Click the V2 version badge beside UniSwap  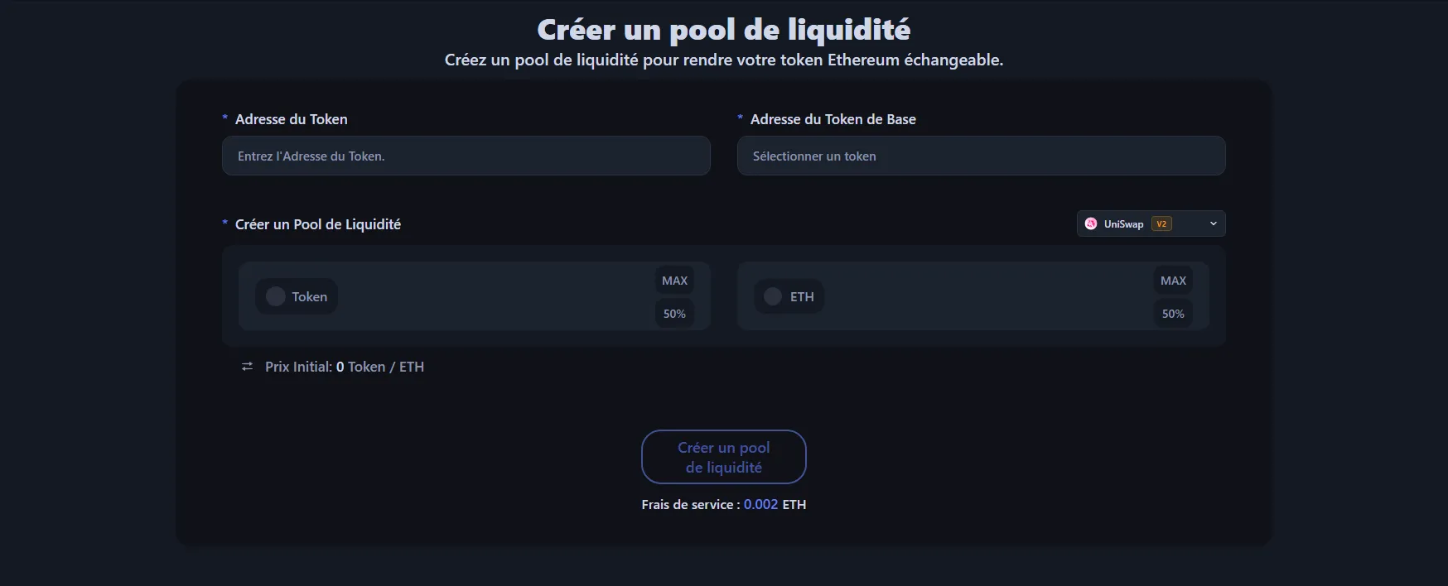tap(1161, 223)
